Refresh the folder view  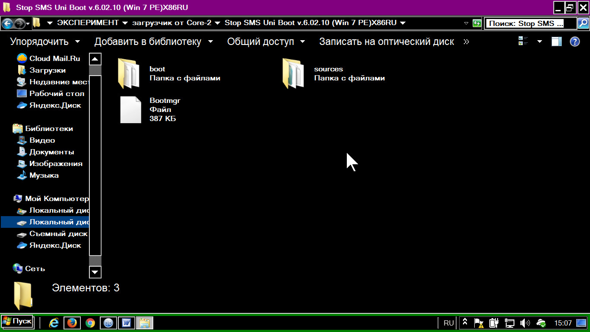477,23
